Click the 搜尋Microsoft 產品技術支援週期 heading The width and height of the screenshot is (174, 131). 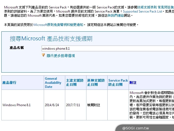coord(51,39)
